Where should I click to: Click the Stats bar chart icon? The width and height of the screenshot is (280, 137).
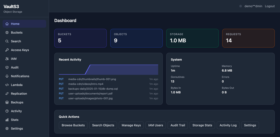[x=7, y=120]
